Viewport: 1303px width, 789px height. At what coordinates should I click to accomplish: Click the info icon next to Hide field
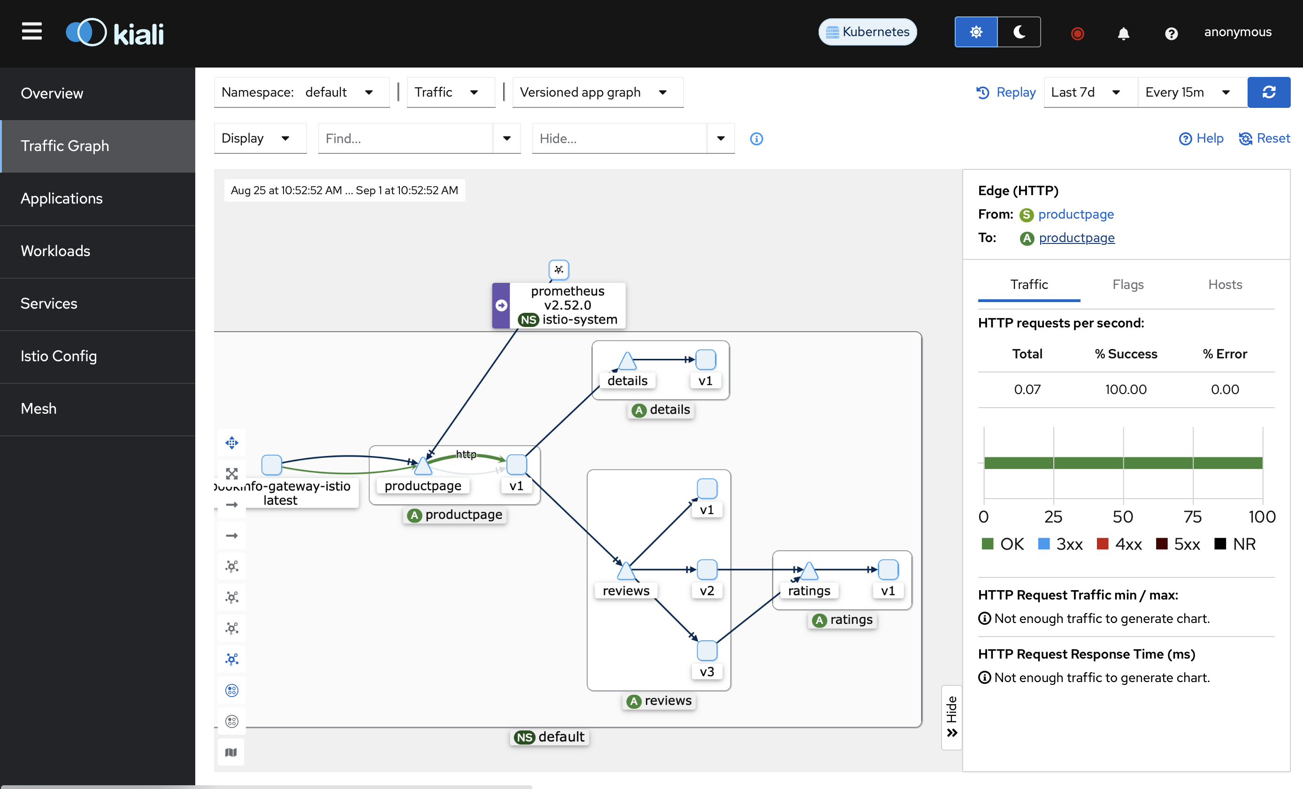(756, 138)
